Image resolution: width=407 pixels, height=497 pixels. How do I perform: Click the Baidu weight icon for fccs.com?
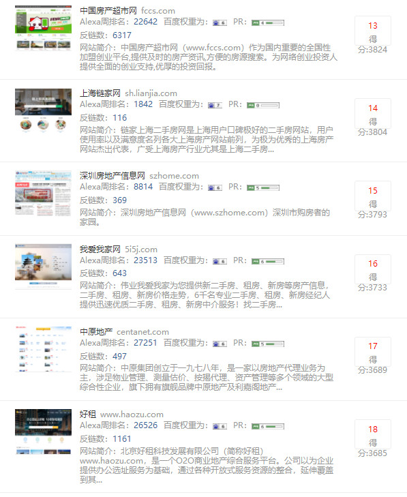[220, 22]
